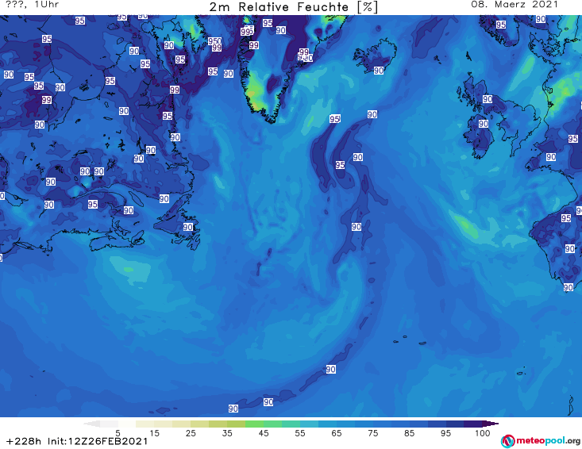The image size is (582, 449).
Task: Click the map title '2m Relative Feuchte [%]'
Action: click(x=294, y=7)
